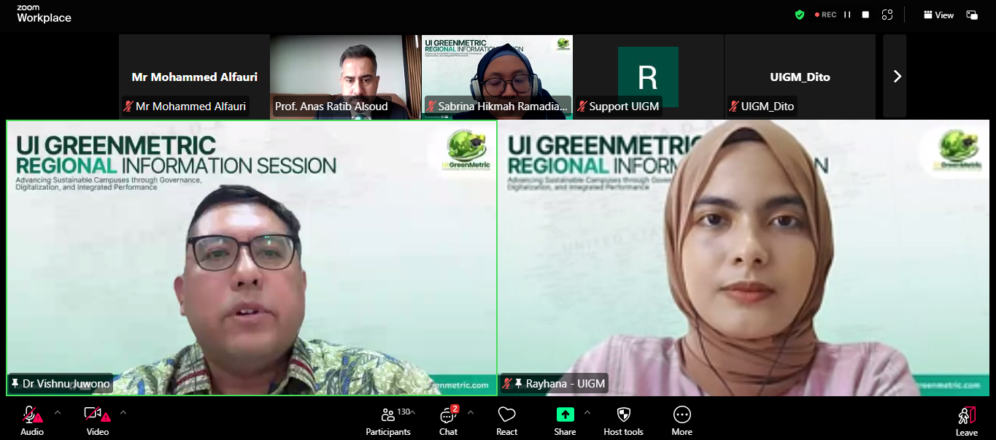Turn on the camera with the Video button
The image size is (996, 440).
(x=97, y=421)
